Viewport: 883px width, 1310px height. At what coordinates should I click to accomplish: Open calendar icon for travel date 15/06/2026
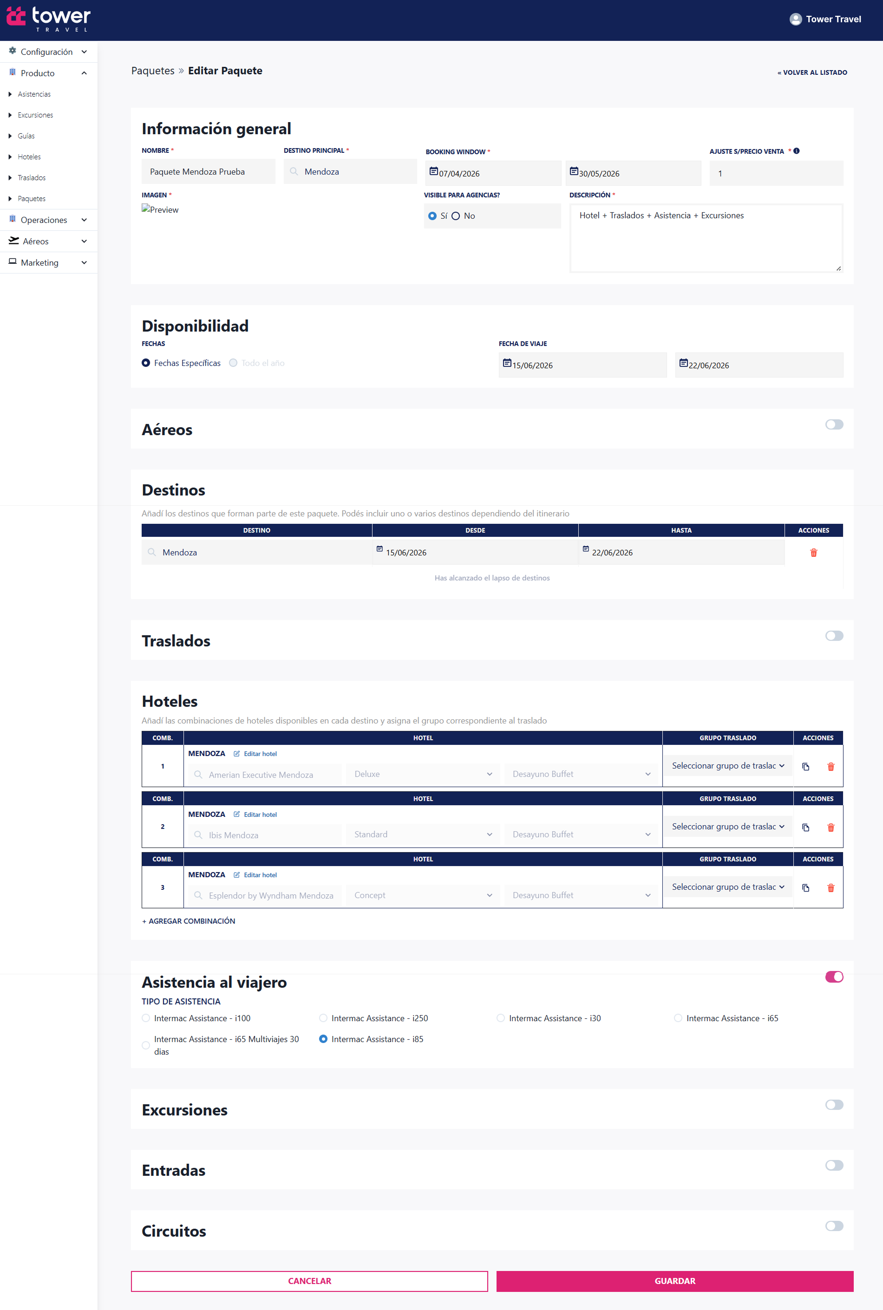[x=507, y=364]
